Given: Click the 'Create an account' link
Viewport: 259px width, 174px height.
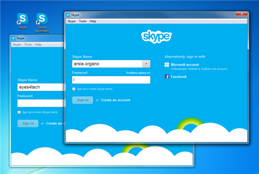Looking at the screenshot, I should (115, 100).
